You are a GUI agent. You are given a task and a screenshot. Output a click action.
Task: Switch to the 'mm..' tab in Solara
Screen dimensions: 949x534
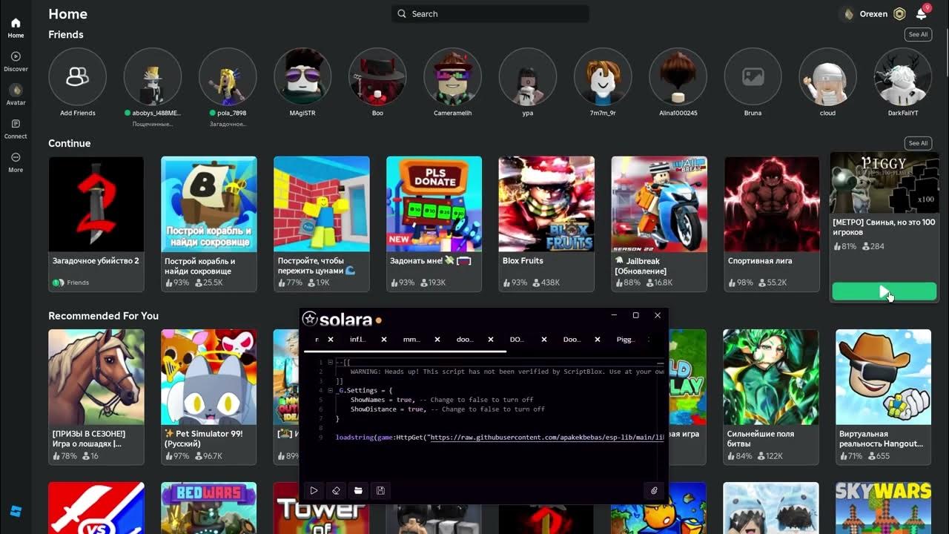click(411, 339)
